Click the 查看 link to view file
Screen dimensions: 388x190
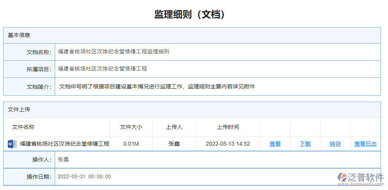(275, 144)
